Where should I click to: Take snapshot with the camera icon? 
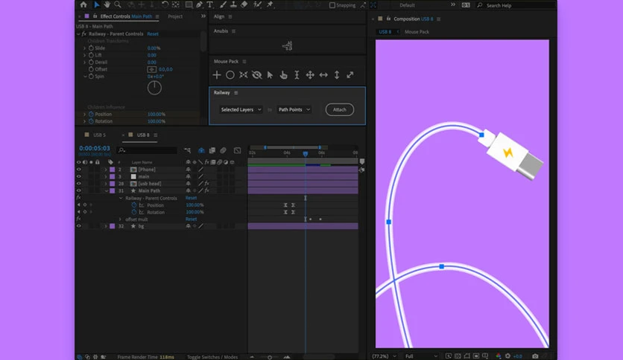tap(535, 356)
